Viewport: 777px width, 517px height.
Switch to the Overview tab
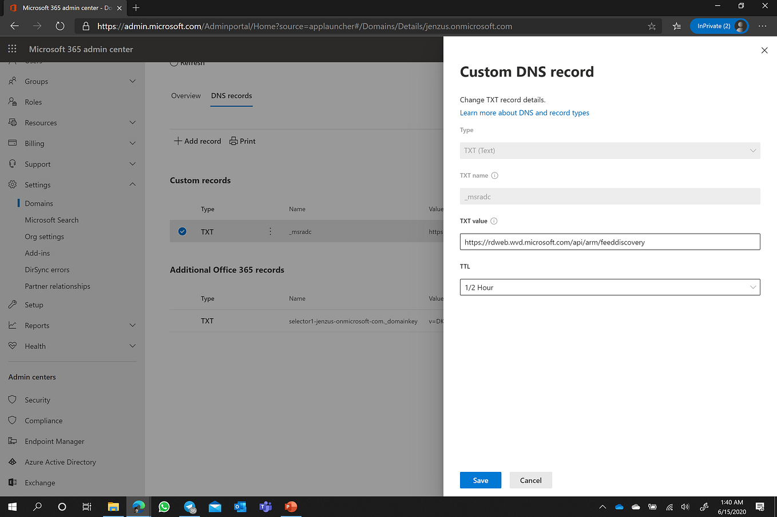pos(185,95)
